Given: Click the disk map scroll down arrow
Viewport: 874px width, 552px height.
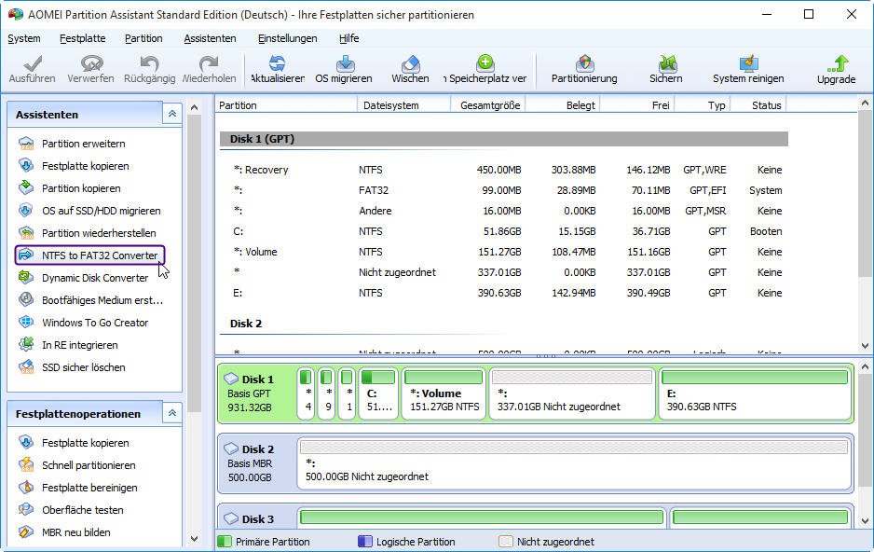Looking at the screenshot, I should pyautogui.click(x=865, y=521).
